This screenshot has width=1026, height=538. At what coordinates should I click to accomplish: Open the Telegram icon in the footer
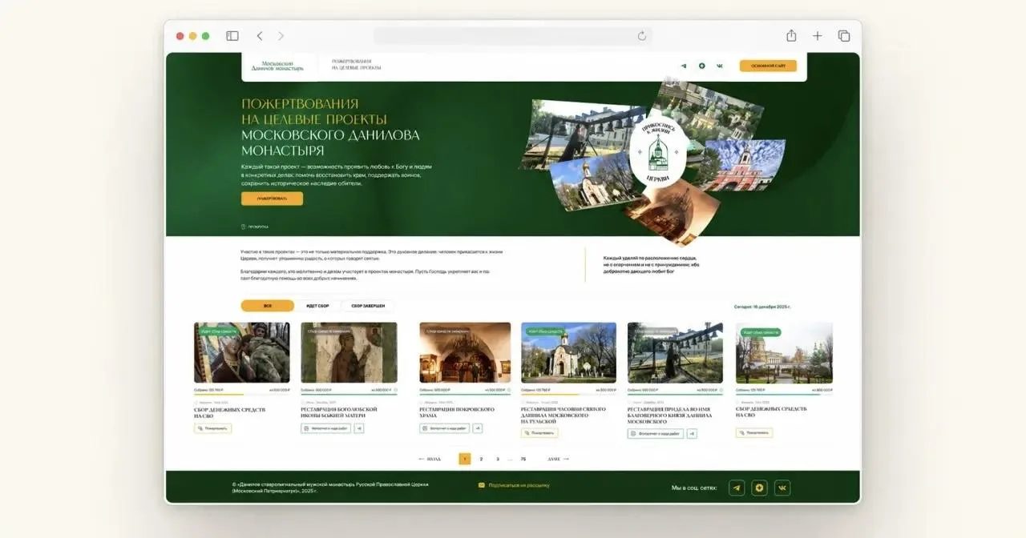(737, 488)
